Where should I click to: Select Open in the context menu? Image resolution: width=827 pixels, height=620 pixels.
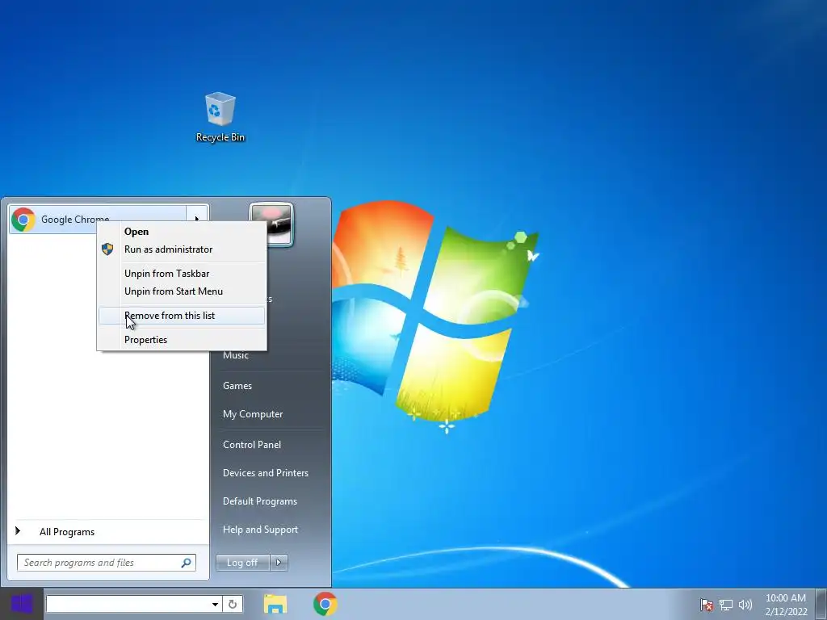(182, 232)
